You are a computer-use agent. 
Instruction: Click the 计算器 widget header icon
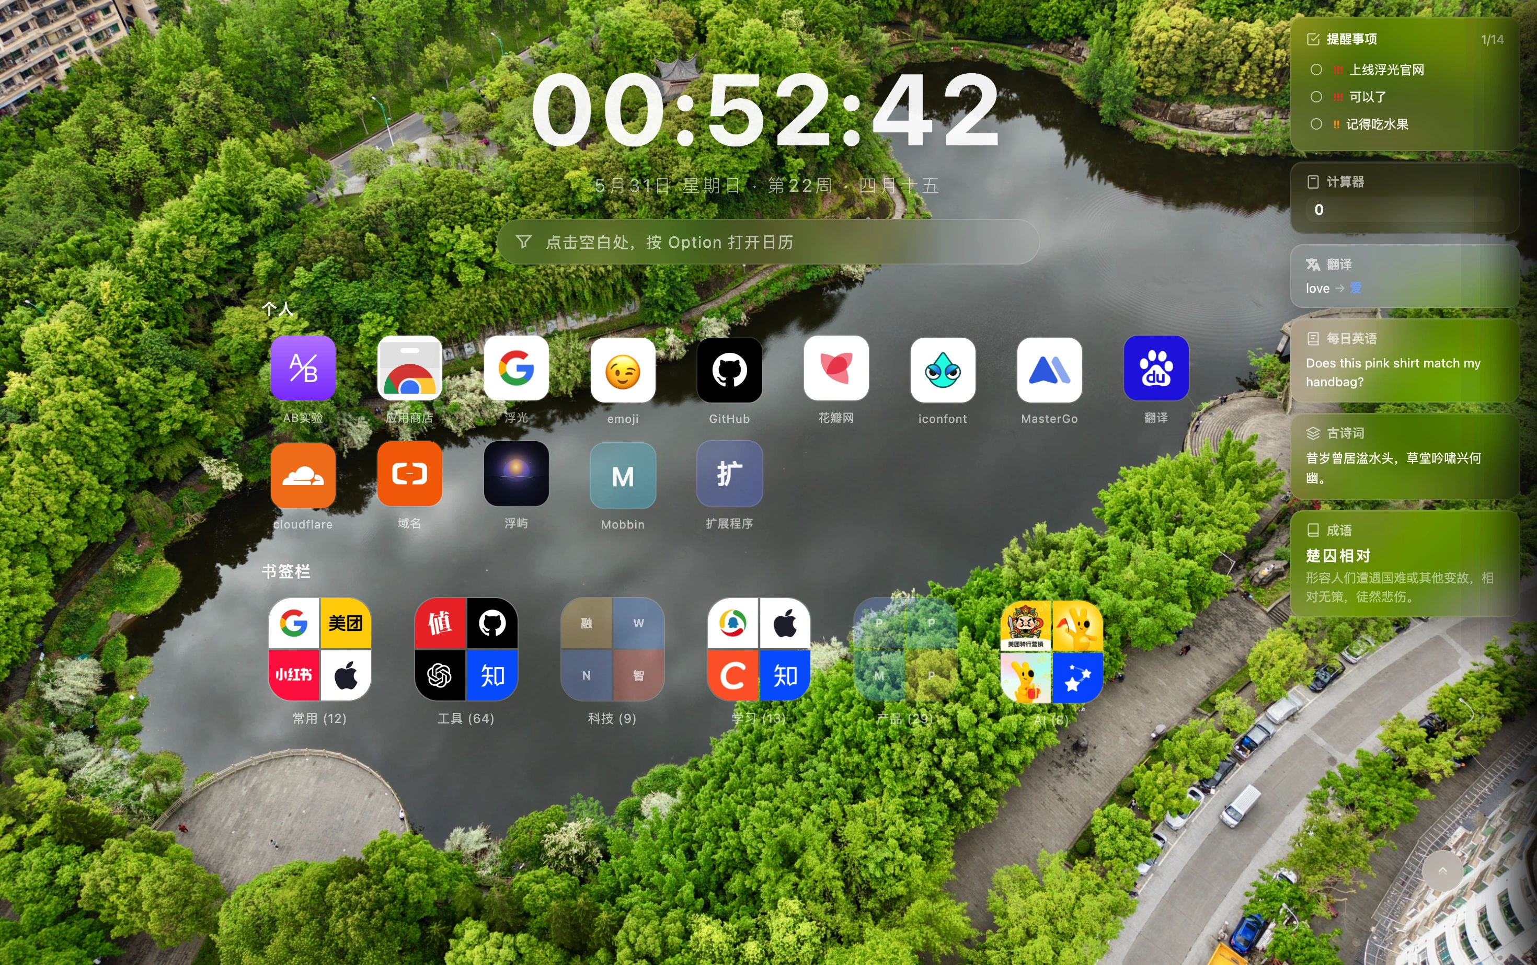pos(1313,182)
